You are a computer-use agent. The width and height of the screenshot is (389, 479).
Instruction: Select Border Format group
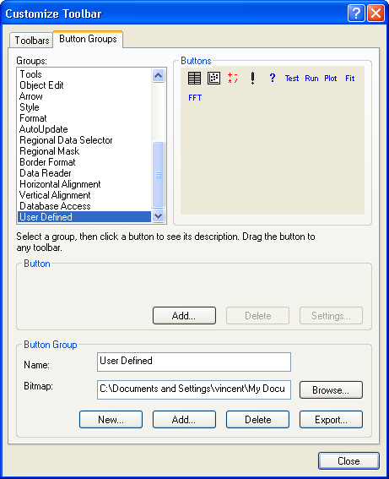[x=84, y=162]
